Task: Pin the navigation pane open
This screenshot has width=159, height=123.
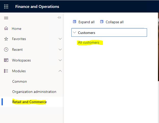Action: click(x=59, y=18)
